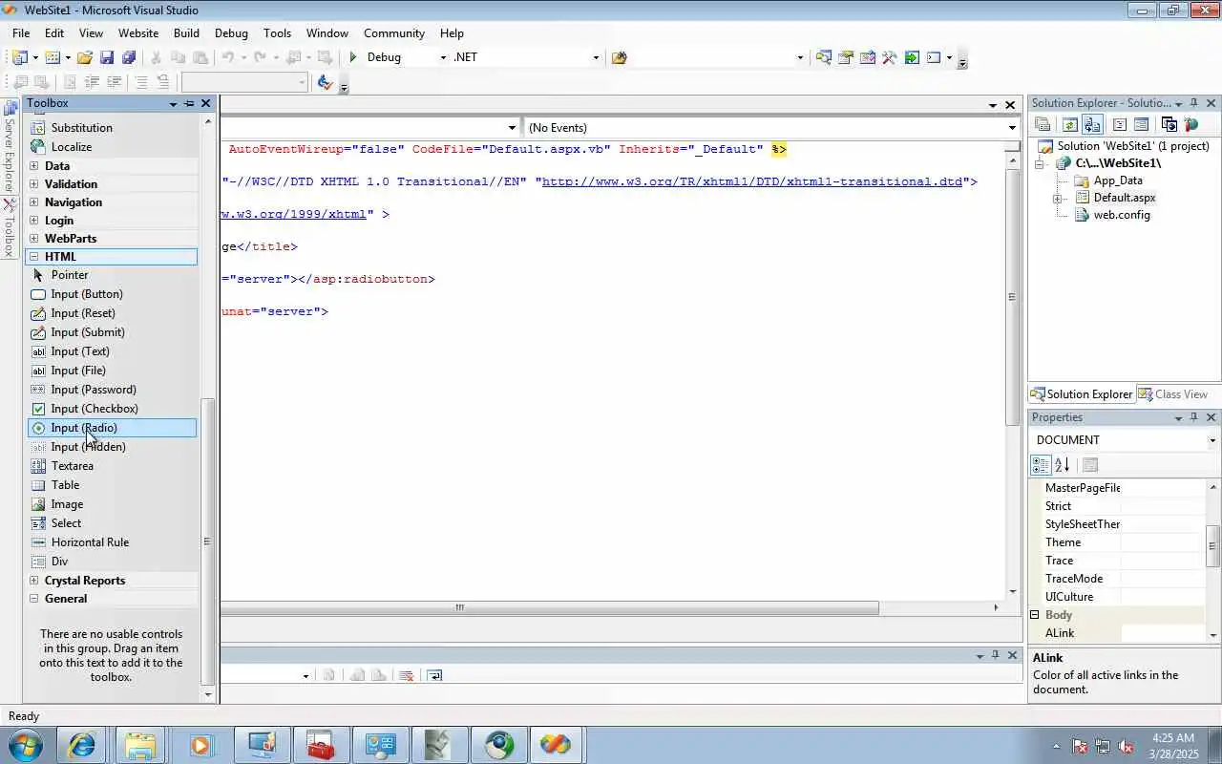
Task: Click the New Project toolbar icon
Action: [x=19, y=57]
